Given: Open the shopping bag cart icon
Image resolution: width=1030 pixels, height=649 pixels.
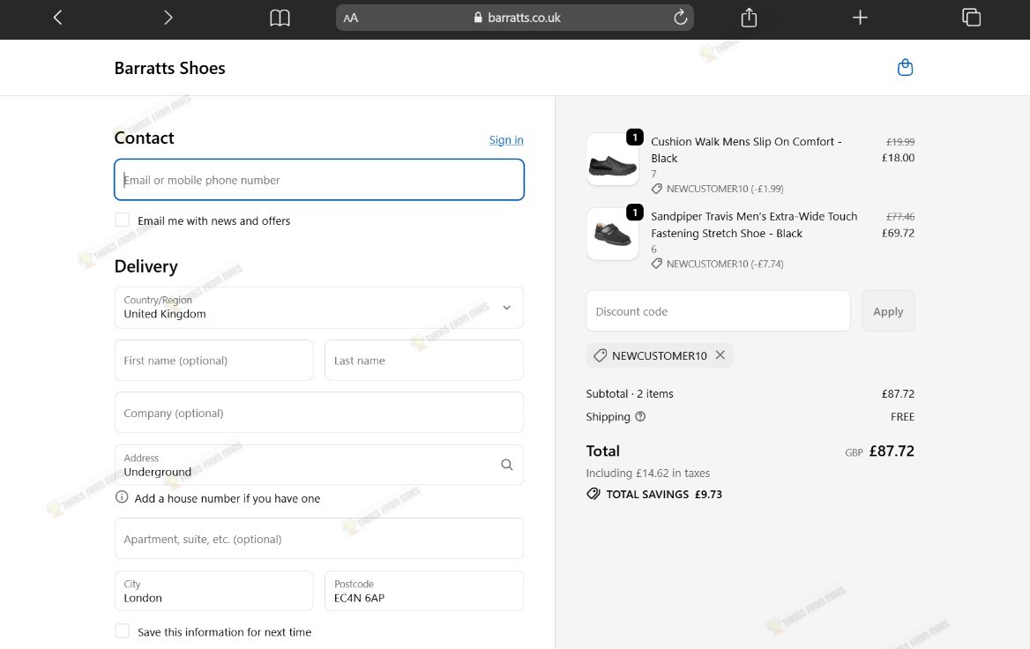Looking at the screenshot, I should 905,68.
